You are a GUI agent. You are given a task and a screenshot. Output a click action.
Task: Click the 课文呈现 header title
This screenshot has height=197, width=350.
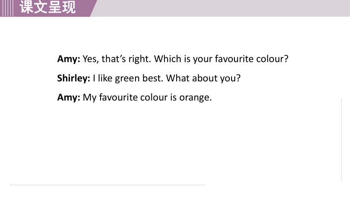click(48, 7)
